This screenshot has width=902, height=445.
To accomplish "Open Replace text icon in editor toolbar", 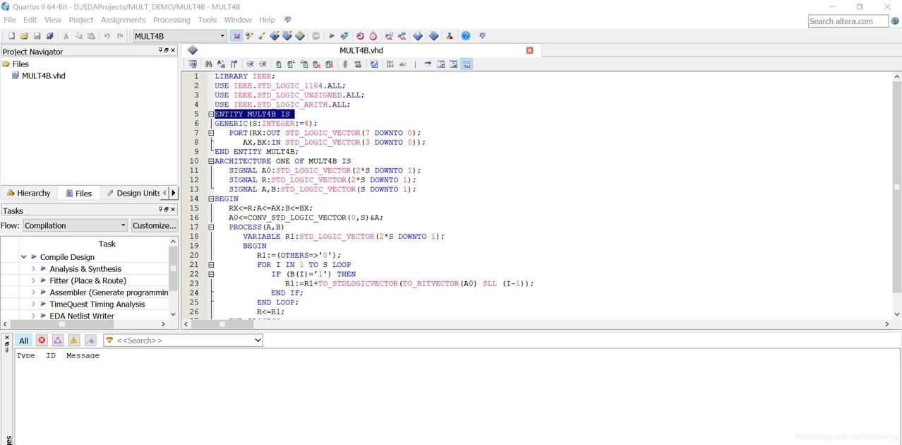I will click(x=221, y=64).
